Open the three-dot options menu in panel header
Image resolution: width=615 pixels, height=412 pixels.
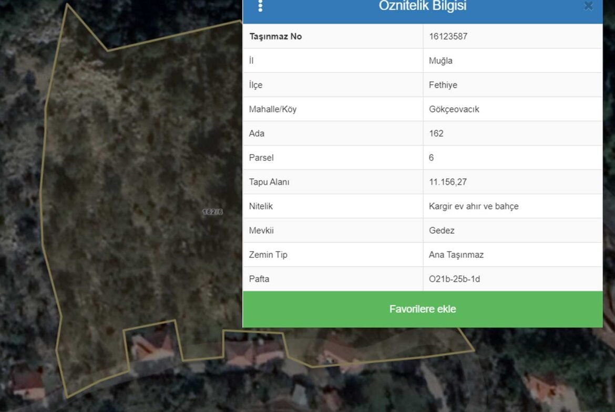pyautogui.click(x=260, y=6)
